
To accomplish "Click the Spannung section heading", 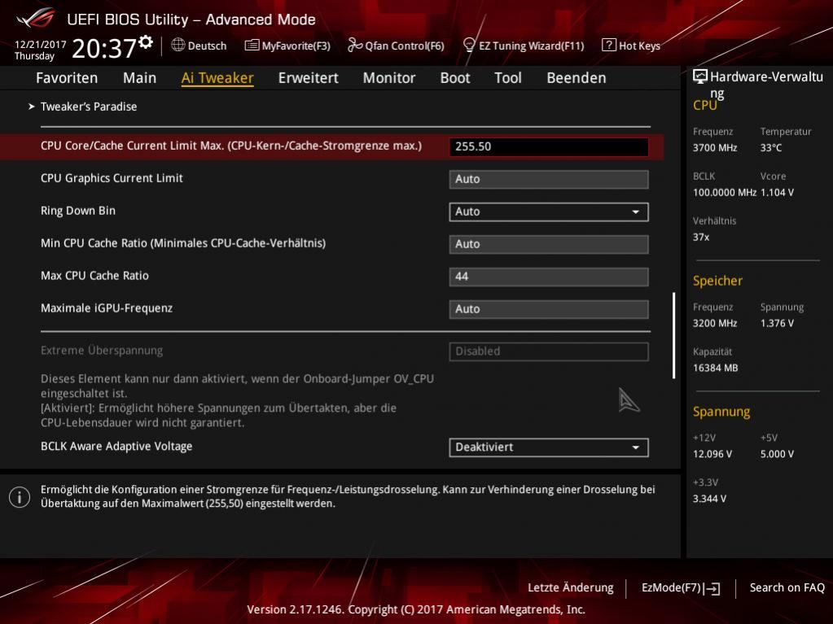I will [721, 412].
